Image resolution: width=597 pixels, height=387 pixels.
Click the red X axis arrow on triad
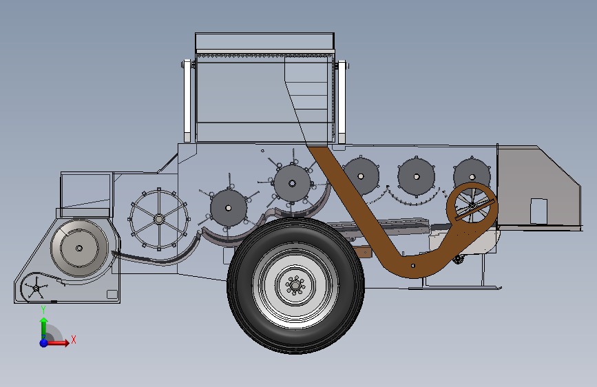[58, 343]
